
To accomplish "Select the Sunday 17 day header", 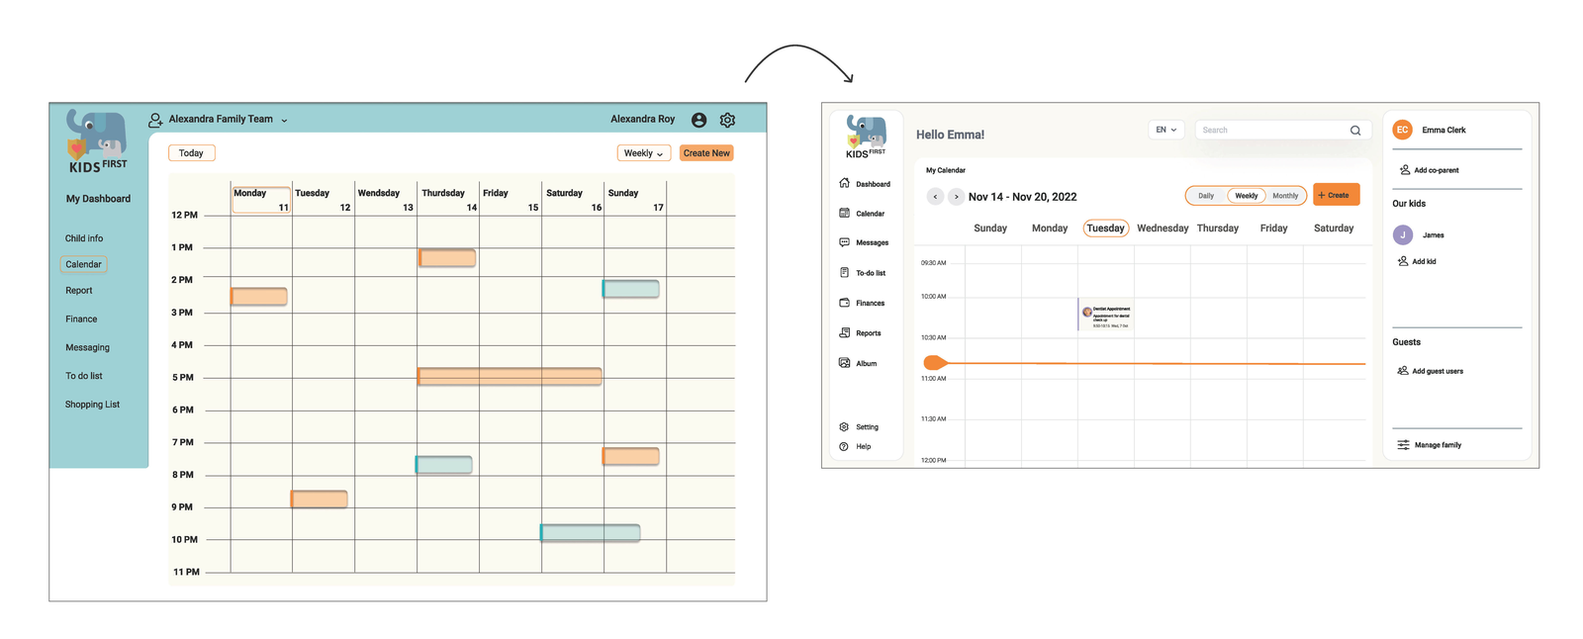I will (x=635, y=199).
